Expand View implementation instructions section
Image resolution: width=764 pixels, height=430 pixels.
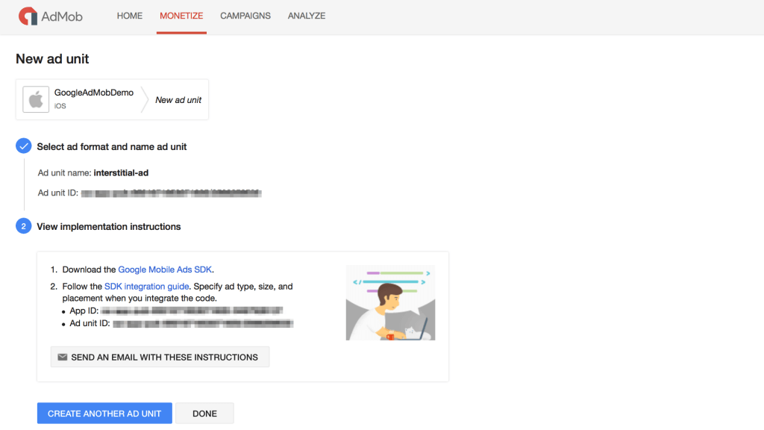(x=109, y=227)
